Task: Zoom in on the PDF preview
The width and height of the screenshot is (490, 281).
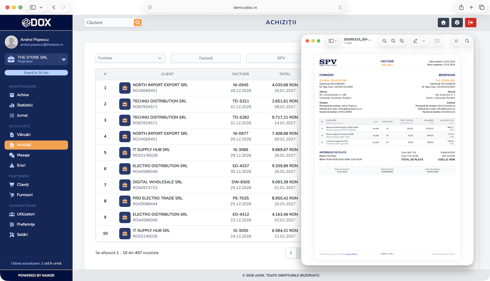Action: [402, 41]
